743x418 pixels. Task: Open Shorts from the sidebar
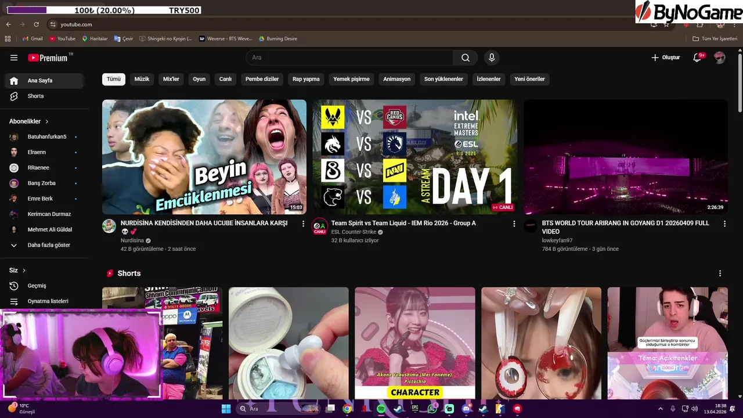point(44,96)
